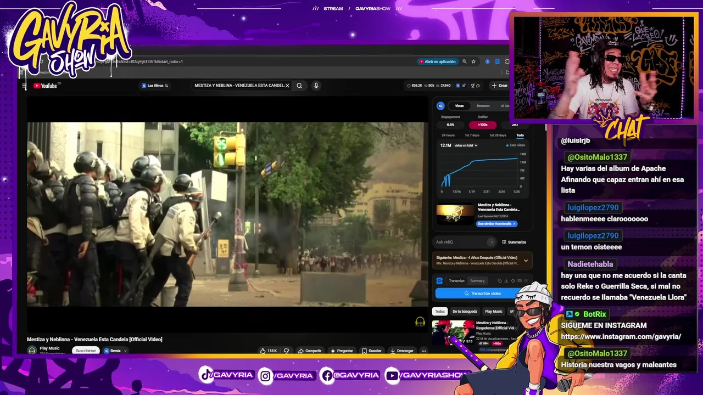Open the Play Music channel avatar

point(32,350)
